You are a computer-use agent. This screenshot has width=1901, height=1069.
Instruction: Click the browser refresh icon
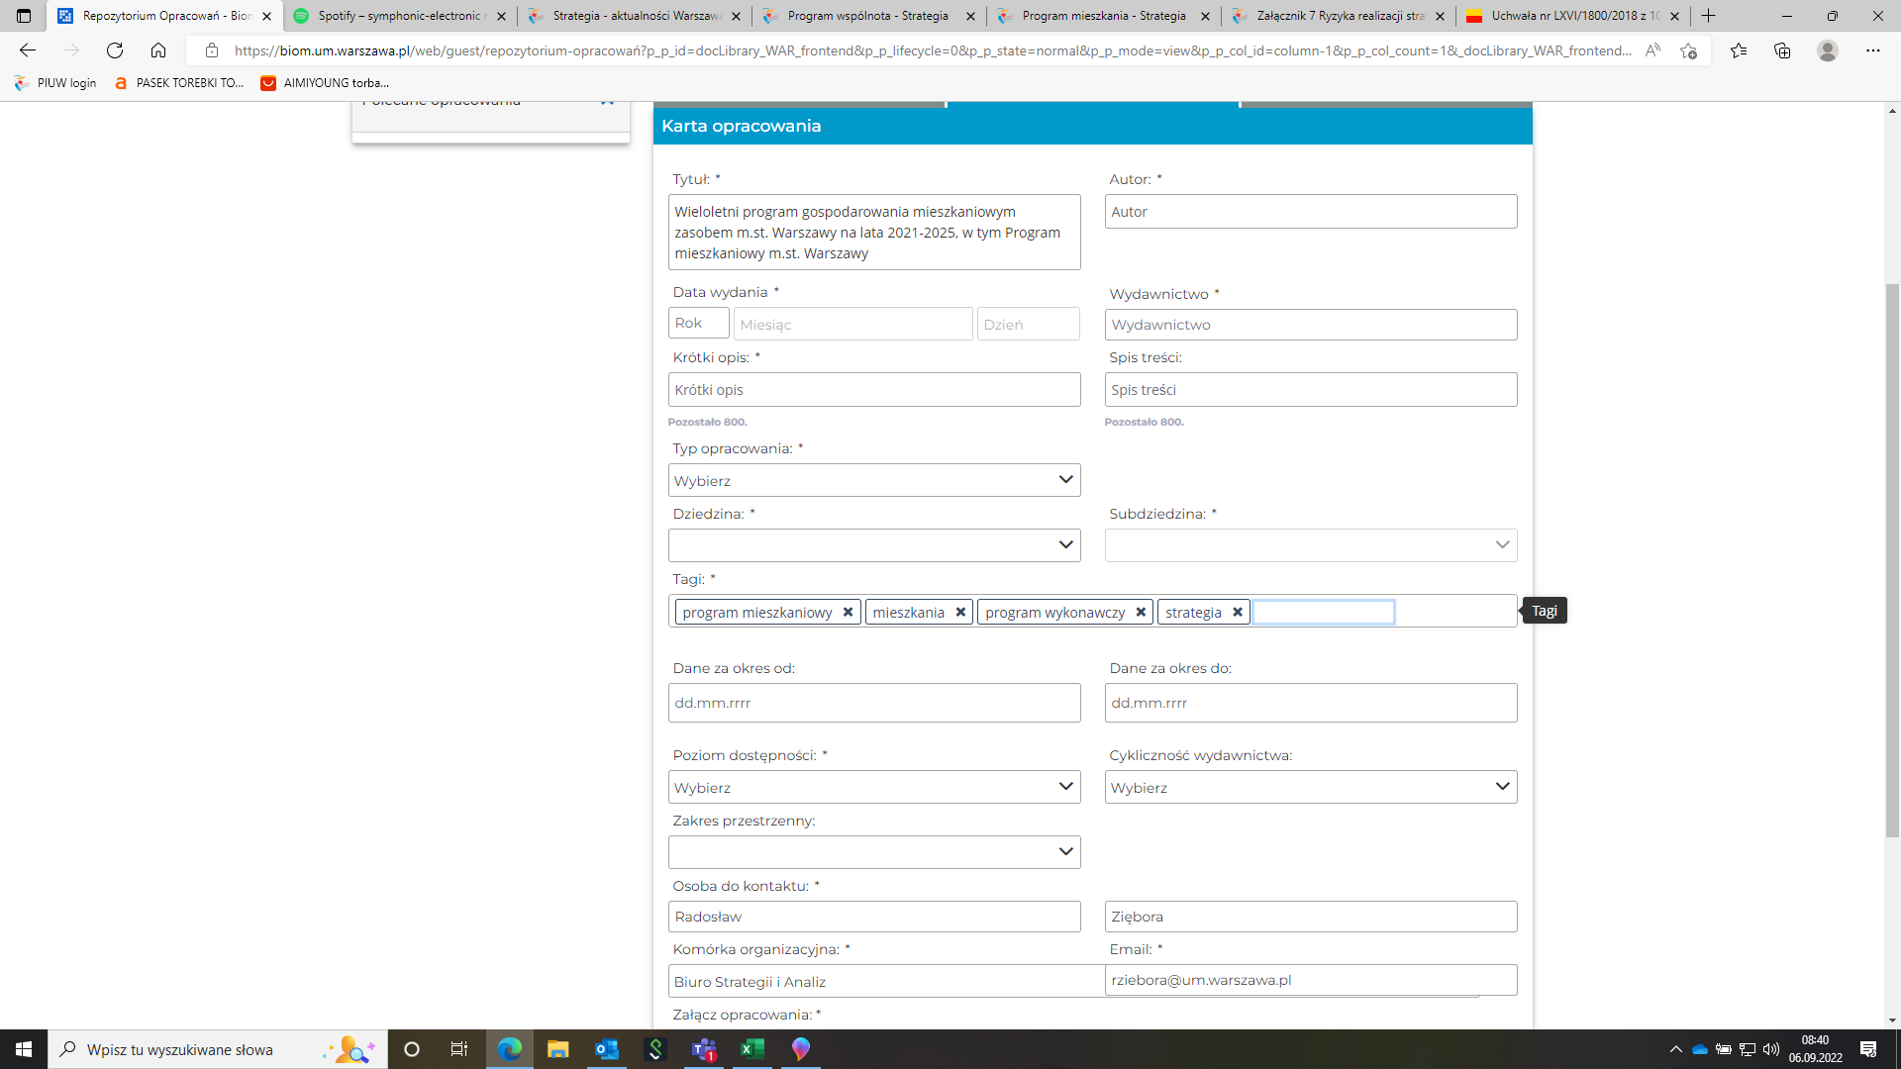(115, 50)
